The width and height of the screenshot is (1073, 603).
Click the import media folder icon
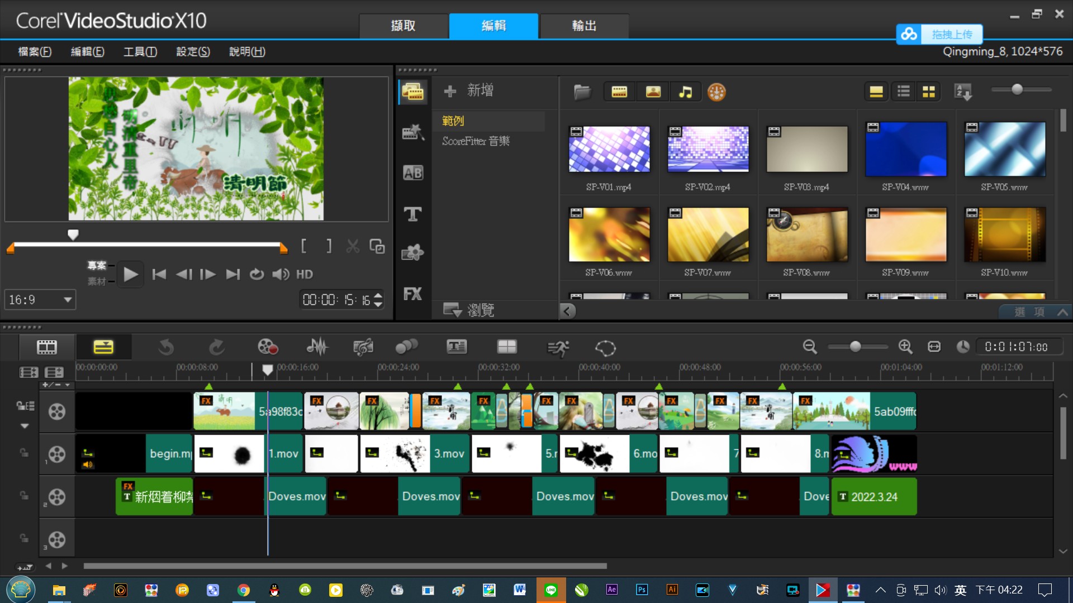pos(582,92)
